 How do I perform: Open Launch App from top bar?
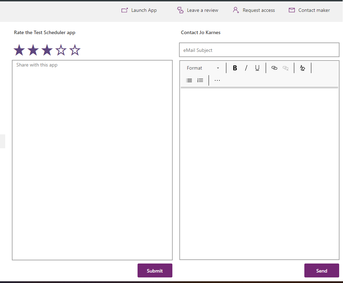(139, 10)
